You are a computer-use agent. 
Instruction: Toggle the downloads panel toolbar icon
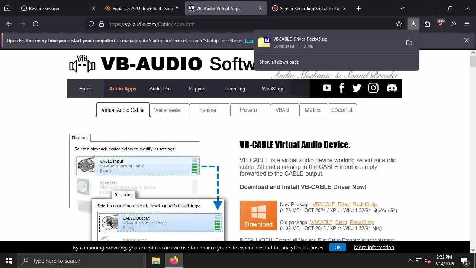413,24
